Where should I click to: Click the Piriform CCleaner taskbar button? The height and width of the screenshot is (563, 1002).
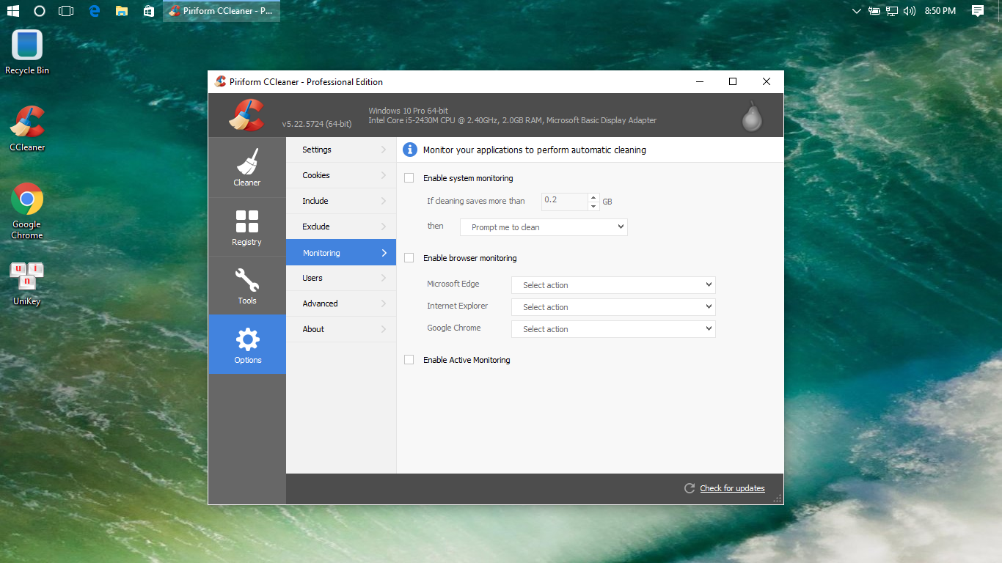pos(222,11)
